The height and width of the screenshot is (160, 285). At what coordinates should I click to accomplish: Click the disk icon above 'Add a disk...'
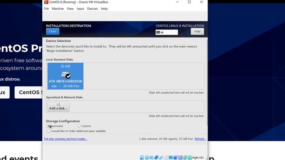(x=58, y=105)
